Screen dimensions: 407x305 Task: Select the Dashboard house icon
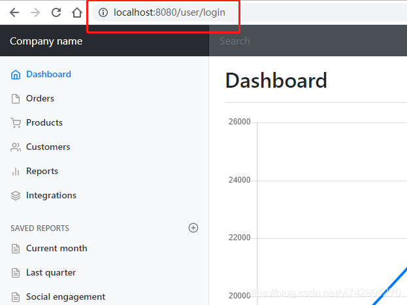pyautogui.click(x=16, y=75)
